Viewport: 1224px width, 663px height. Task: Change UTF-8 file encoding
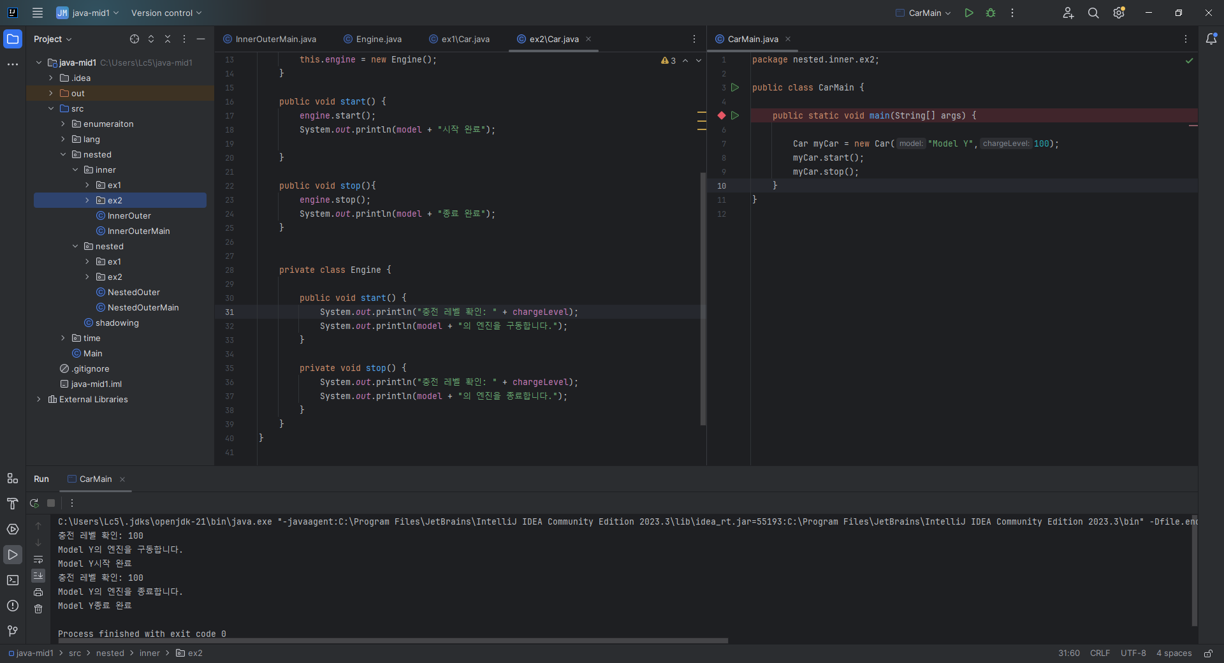pyautogui.click(x=1133, y=653)
